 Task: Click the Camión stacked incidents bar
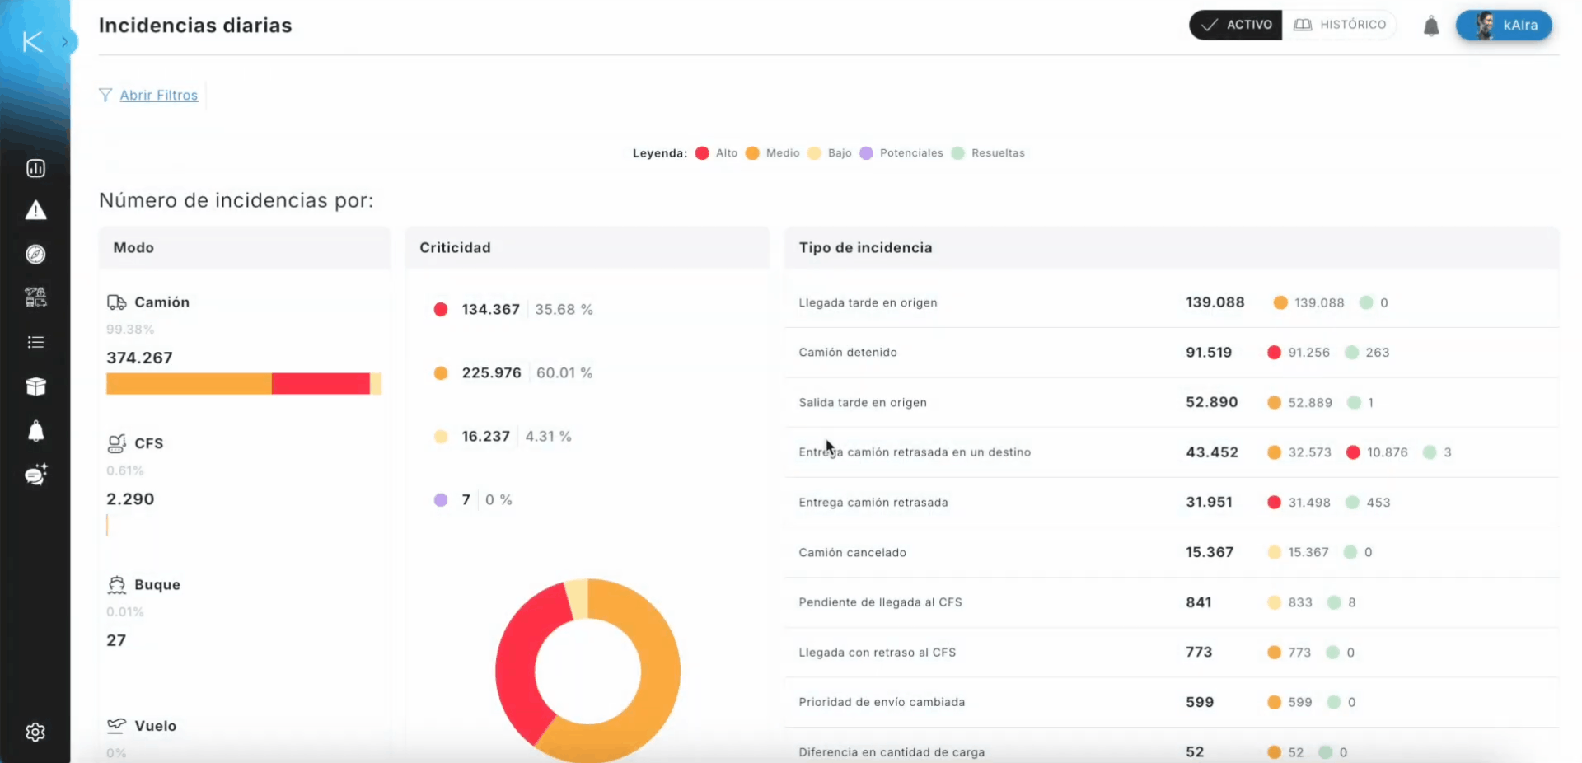[x=244, y=384]
